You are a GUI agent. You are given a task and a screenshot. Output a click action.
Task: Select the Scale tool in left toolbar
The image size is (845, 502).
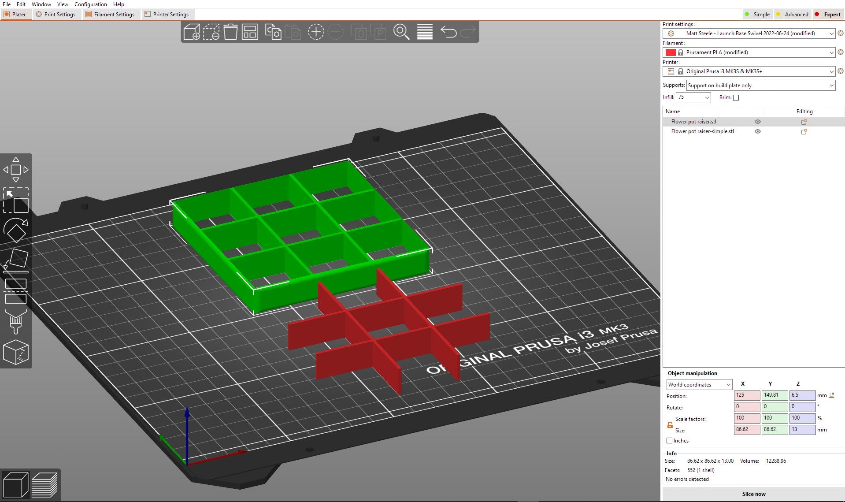tap(16, 201)
